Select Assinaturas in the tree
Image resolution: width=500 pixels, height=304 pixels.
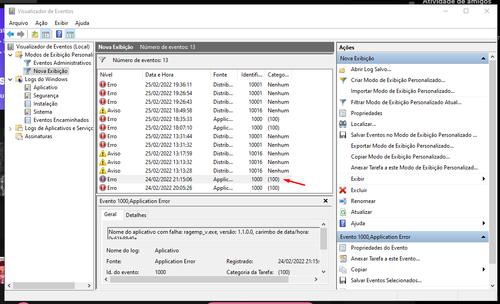click(x=38, y=136)
